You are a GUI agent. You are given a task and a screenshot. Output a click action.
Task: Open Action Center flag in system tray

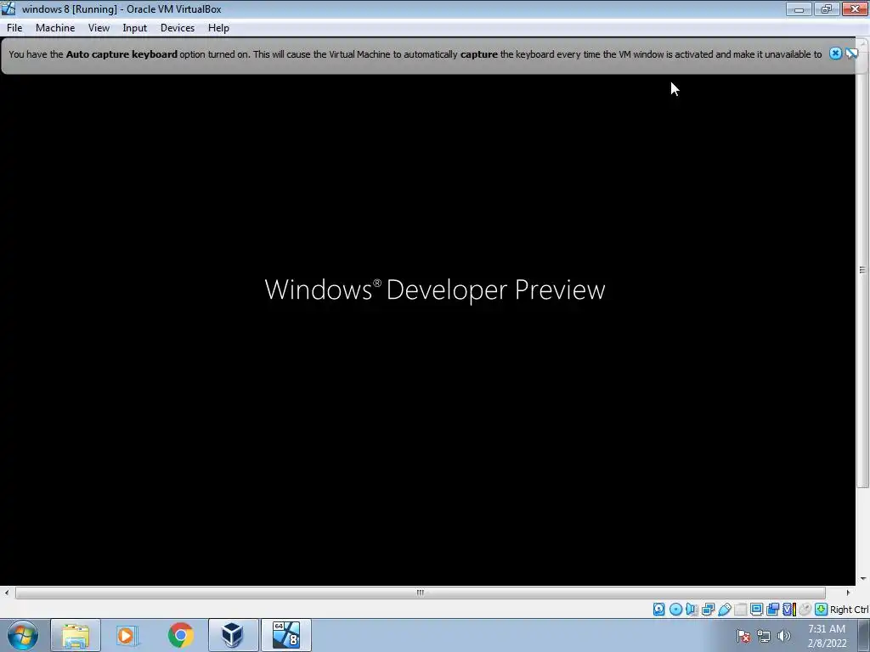point(743,636)
